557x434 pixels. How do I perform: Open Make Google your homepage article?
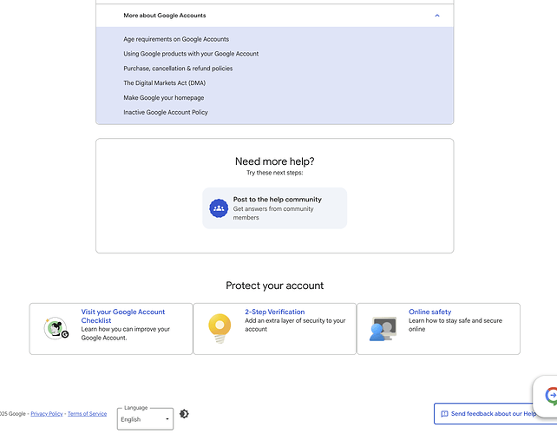(164, 97)
